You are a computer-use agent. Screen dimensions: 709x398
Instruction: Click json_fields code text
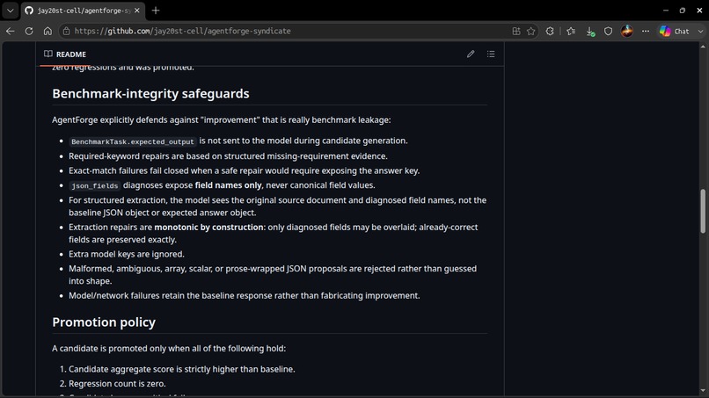pyautogui.click(x=94, y=185)
